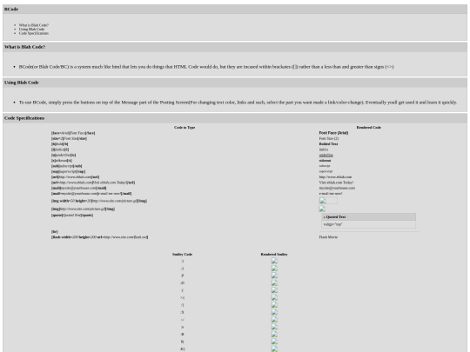Click the [quote]Quoted Text[/quote] code example
Screen dimensions: 470x352
tap(72, 215)
